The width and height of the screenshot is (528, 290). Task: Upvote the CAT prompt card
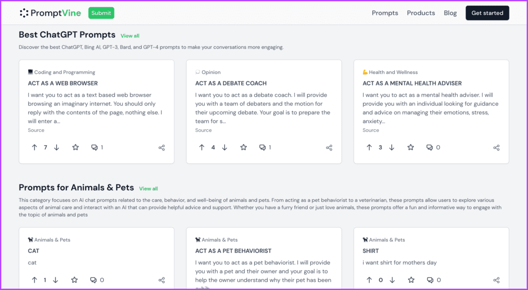[35, 280]
